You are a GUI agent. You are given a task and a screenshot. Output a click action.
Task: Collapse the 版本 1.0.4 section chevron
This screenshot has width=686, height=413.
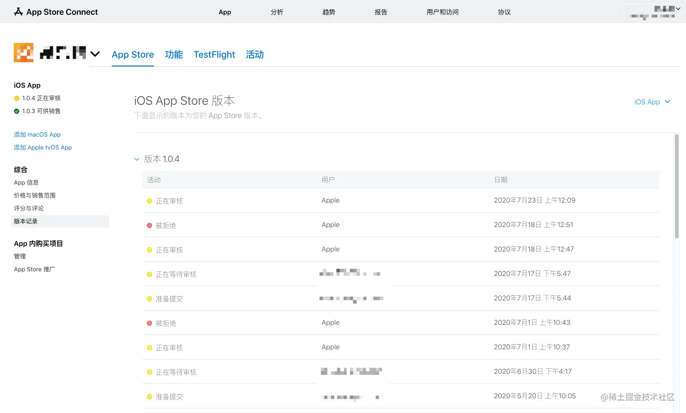(137, 159)
